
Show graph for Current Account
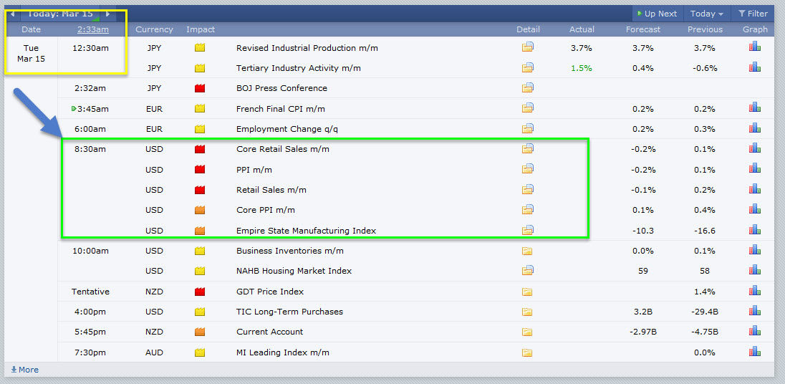(x=755, y=330)
